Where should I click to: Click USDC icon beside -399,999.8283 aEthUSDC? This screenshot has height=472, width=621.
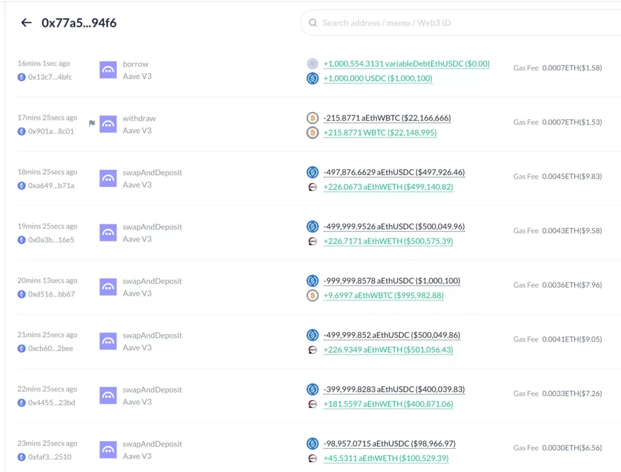[x=312, y=389]
